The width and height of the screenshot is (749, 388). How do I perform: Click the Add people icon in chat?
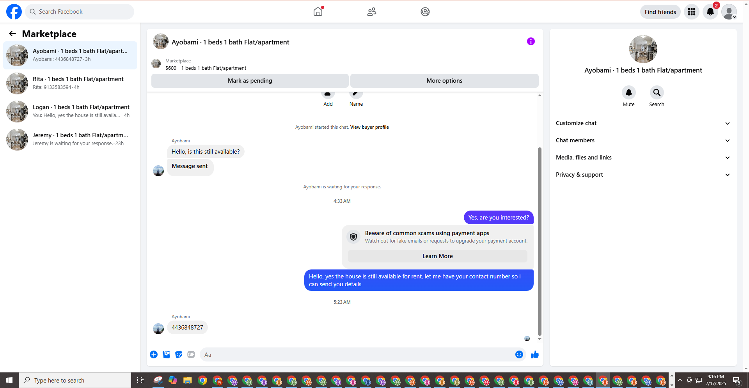328,95
